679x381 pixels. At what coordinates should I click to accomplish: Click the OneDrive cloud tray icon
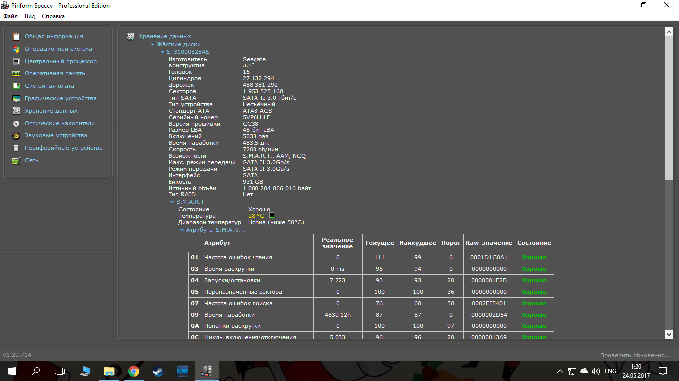(x=584, y=371)
